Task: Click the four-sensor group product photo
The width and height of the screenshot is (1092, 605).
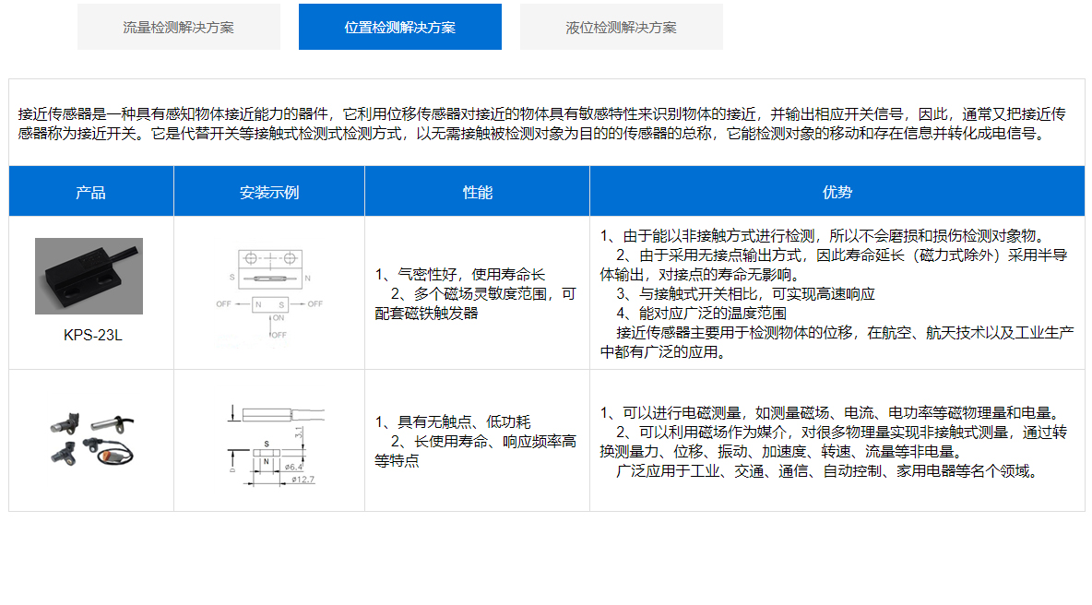Action: coord(91,437)
